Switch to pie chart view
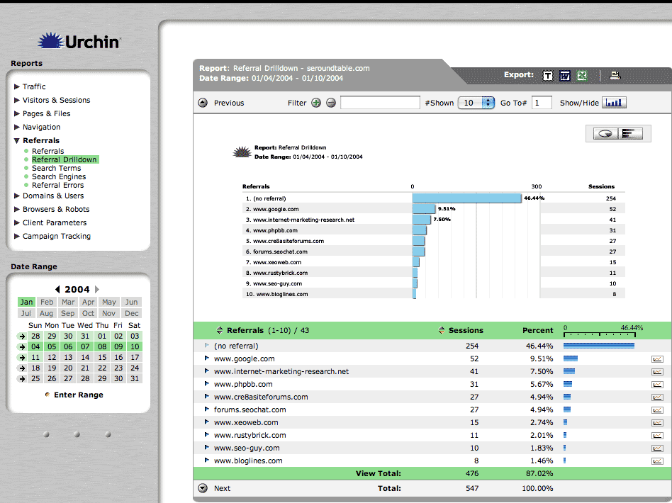 coord(605,134)
